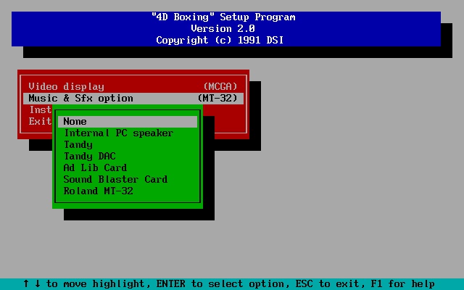
Task: Choose the partially hidden Exit menu item
Action: (x=40, y=121)
